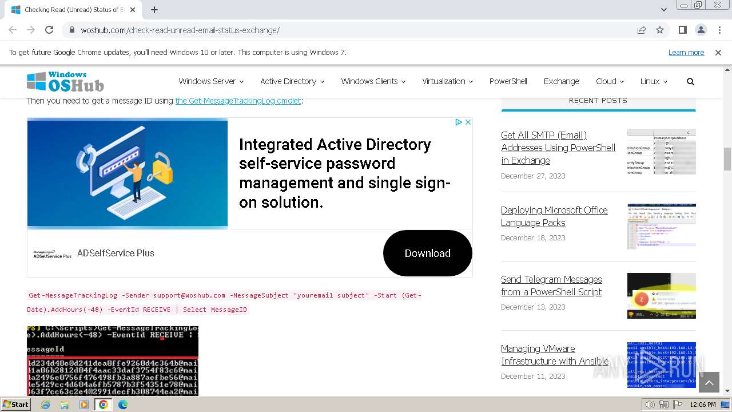Screen dimensions: 732x412
Task: Expand the Active Directory menu
Action: tap(292, 81)
